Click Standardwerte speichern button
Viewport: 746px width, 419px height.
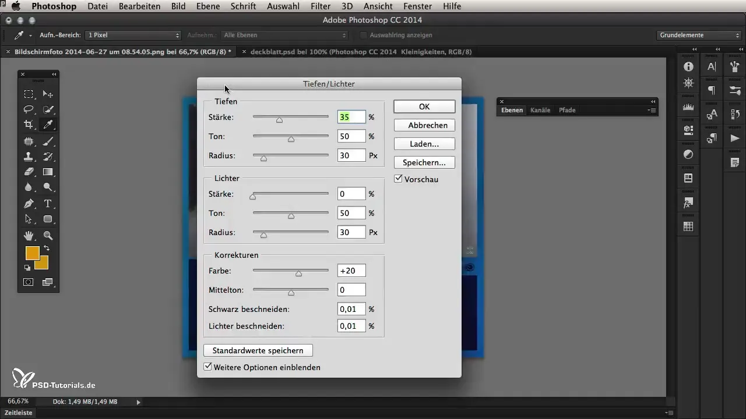click(x=258, y=350)
